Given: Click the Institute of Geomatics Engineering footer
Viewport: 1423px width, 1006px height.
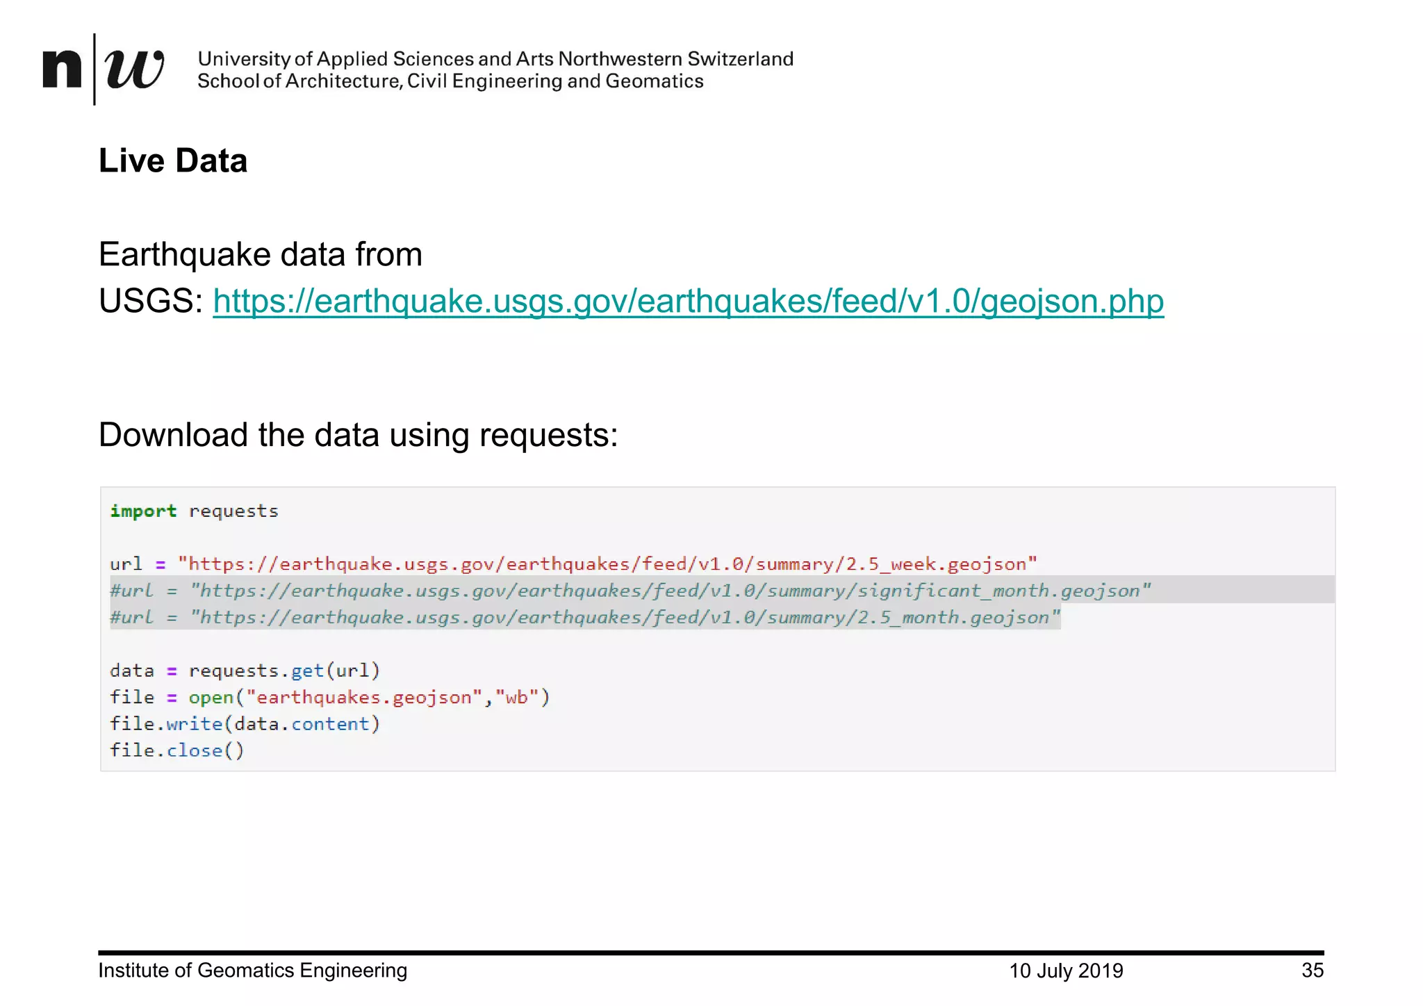Looking at the screenshot, I should click(252, 971).
